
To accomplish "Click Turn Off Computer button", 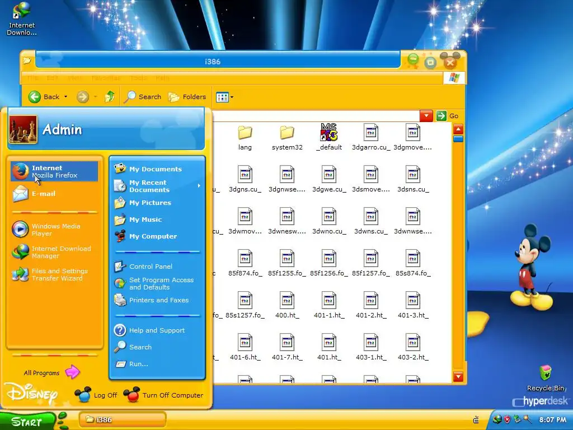I will click(163, 395).
